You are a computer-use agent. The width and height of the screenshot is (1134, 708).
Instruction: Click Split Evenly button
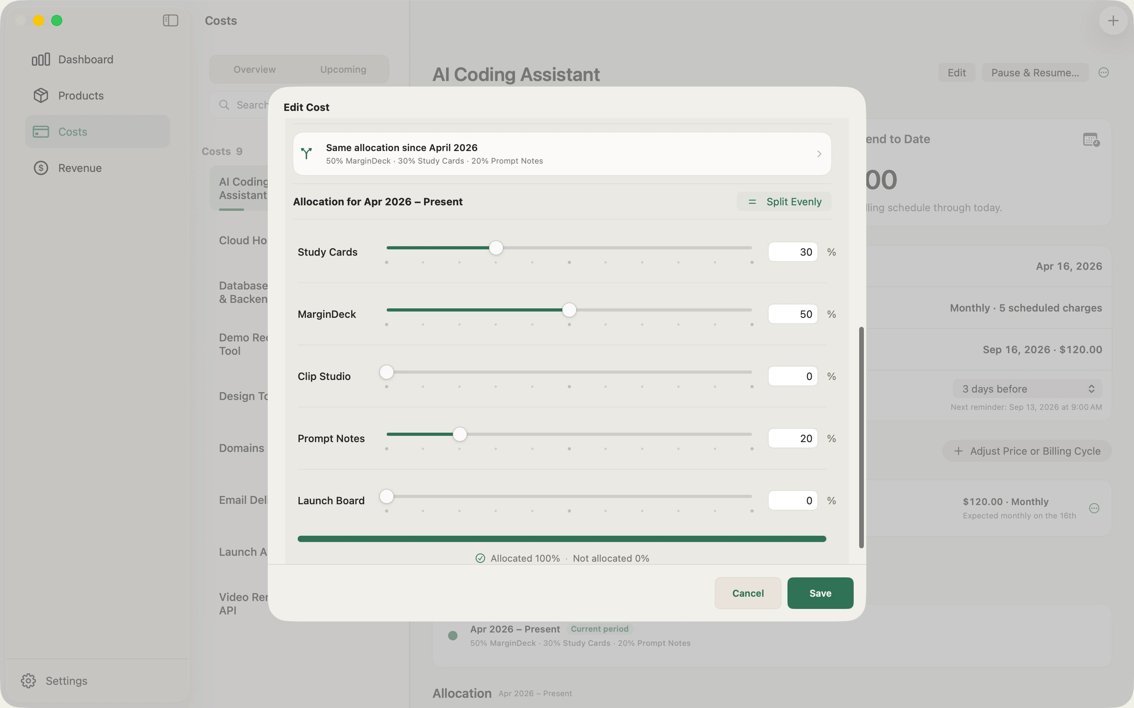point(784,202)
